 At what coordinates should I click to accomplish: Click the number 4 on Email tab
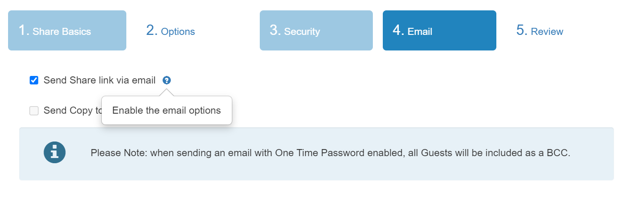coord(398,30)
